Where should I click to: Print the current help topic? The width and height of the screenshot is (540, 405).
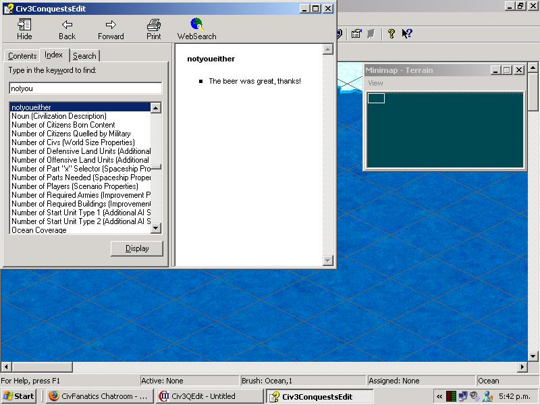(154, 29)
